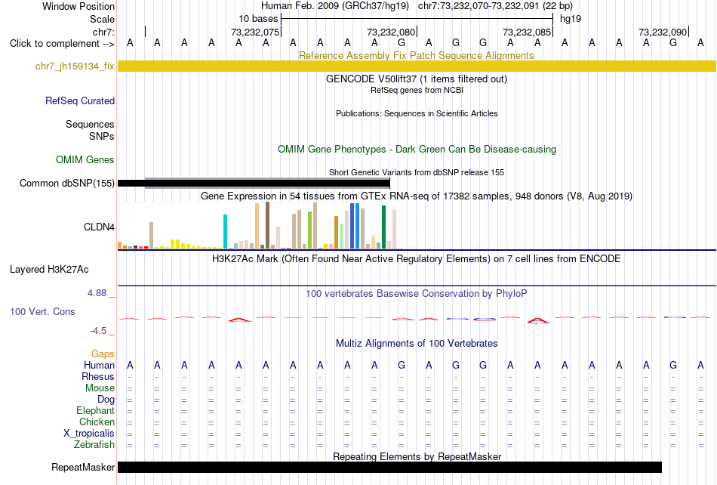Select the OMIM Genes track label
Image resolution: width=717 pixels, height=485 pixels.
[x=85, y=159]
